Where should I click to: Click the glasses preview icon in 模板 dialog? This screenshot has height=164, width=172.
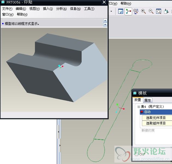[x=142, y=154]
